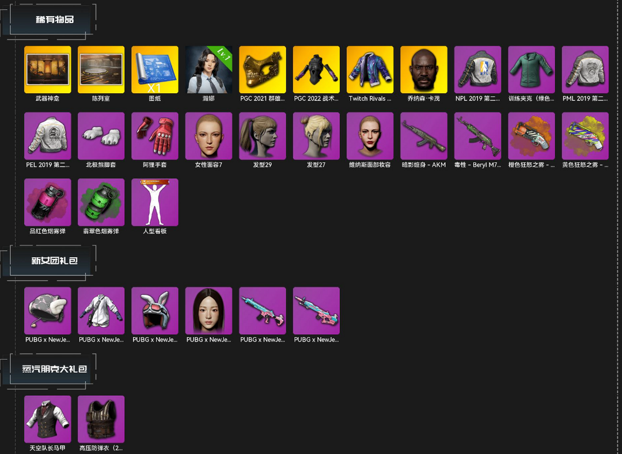Open the 图纸 blueprint item
622x454 pixels.
[155, 70]
